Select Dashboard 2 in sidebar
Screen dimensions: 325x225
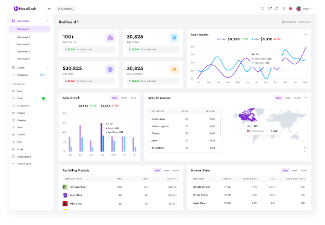23,37
